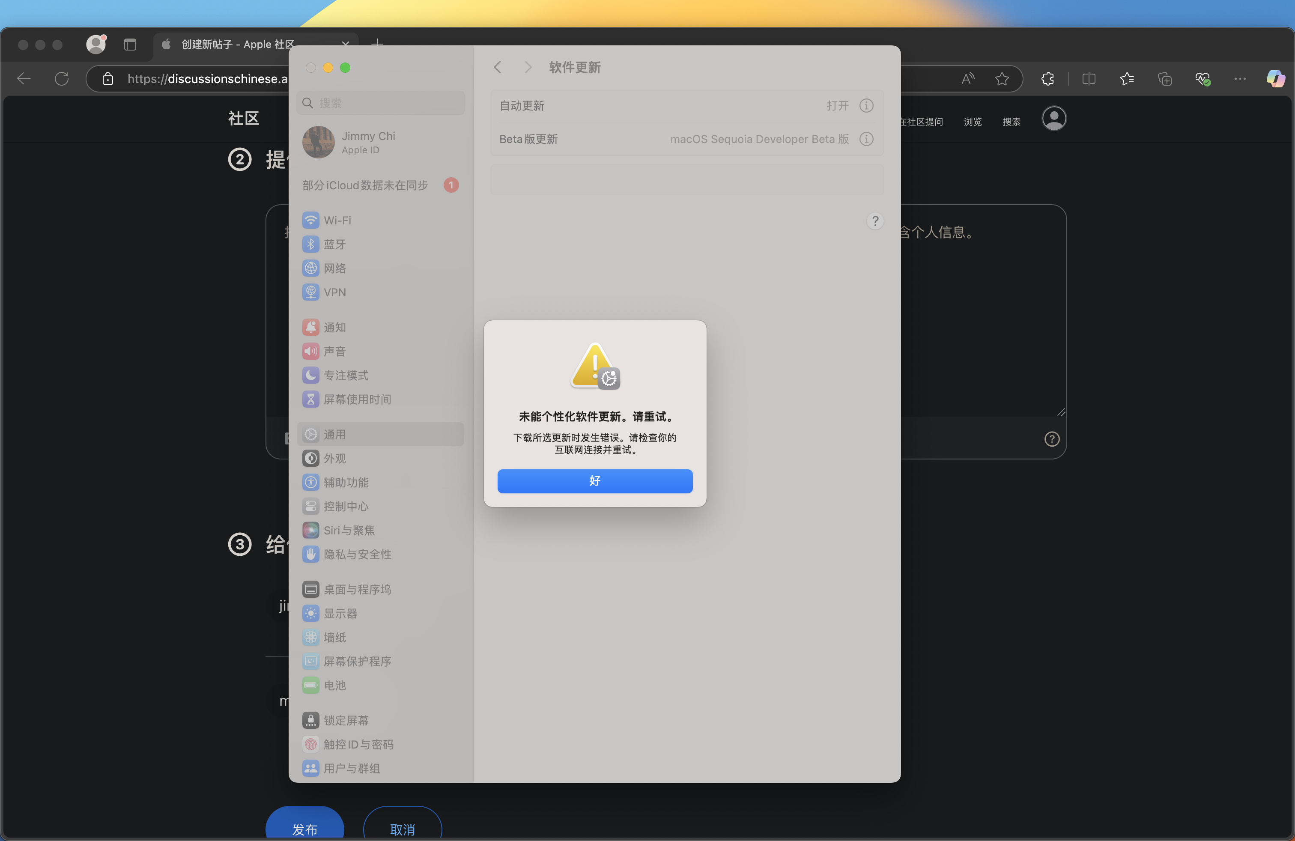Click the Copilot icon in browser toolbar
Image resolution: width=1295 pixels, height=841 pixels.
pyautogui.click(x=1275, y=79)
